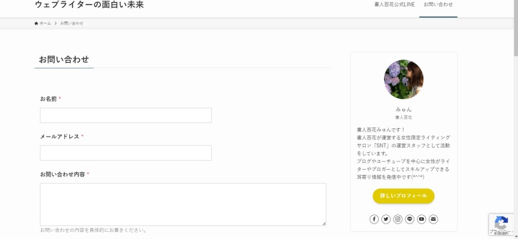The width and height of the screenshot is (518, 239).
Task: Open the Facebook social icon
Action: click(374, 219)
